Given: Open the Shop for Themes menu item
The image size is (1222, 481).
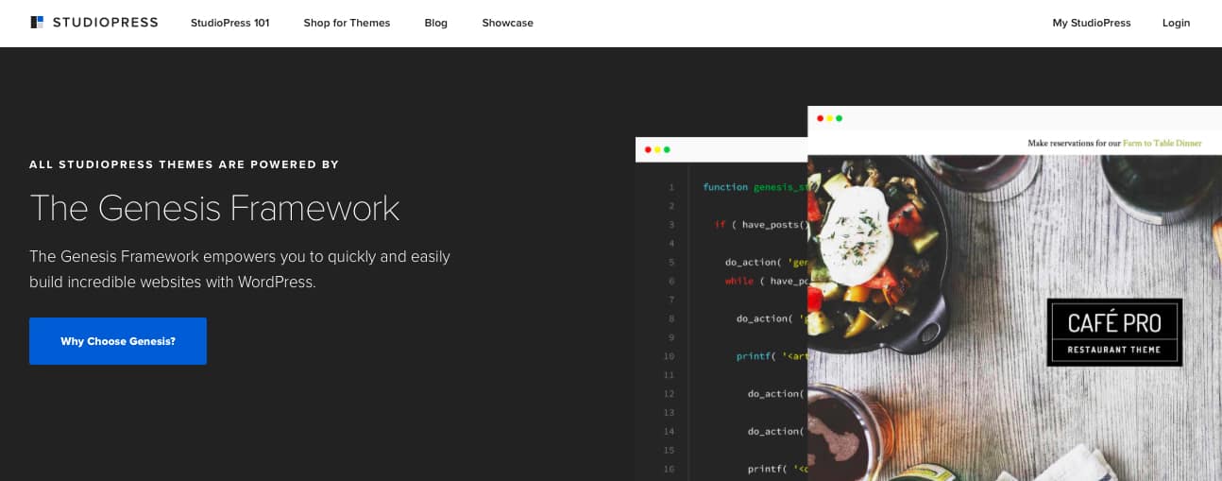Looking at the screenshot, I should (x=347, y=23).
